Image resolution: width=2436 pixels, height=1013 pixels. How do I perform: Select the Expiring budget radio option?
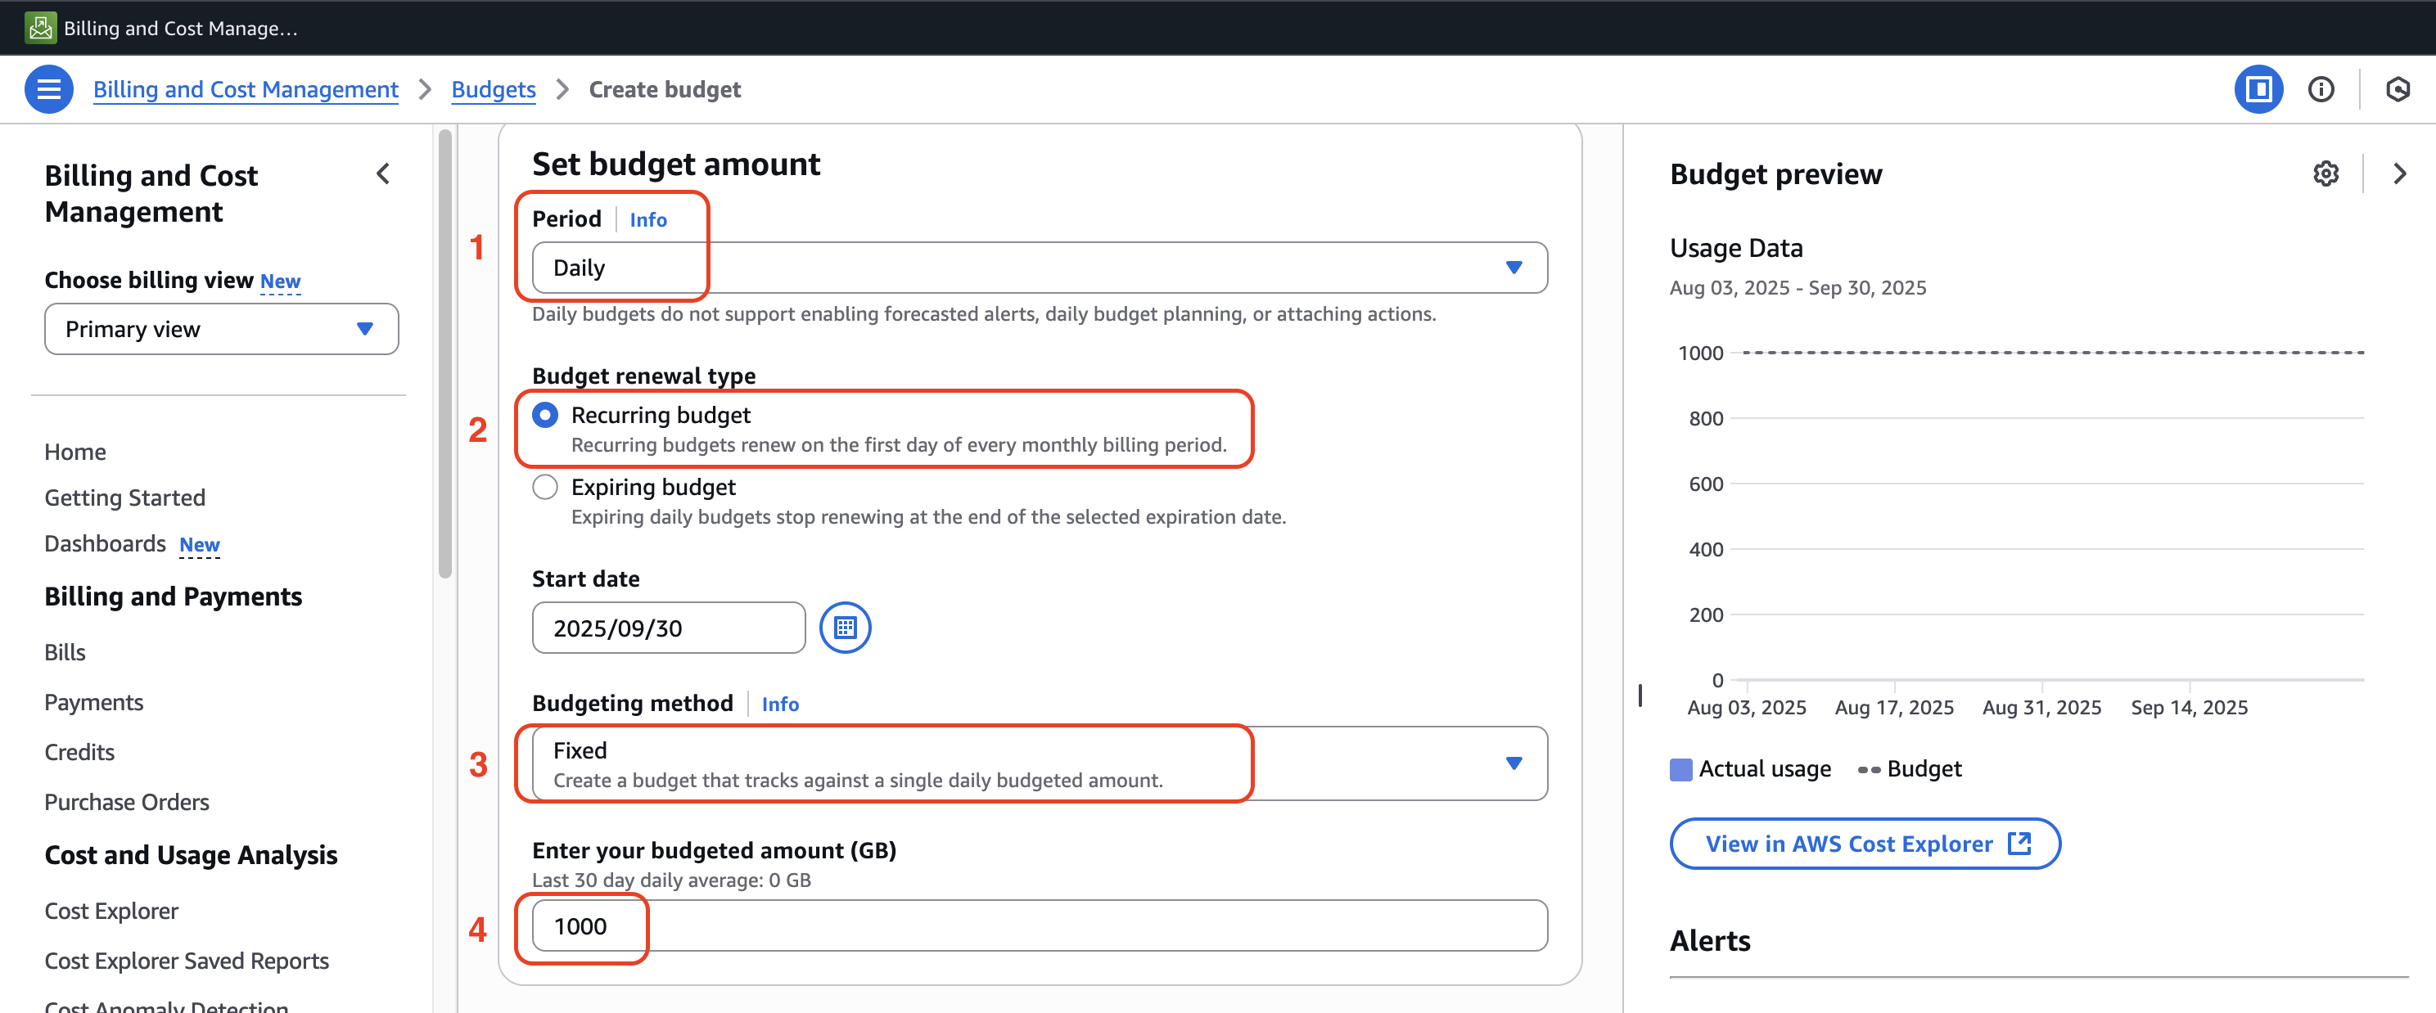(x=544, y=487)
